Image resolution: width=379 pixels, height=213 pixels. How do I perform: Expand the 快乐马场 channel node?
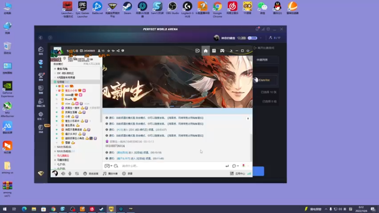click(55, 69)
